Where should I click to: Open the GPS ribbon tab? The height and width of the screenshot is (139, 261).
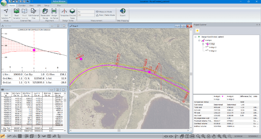coord(39,6)
